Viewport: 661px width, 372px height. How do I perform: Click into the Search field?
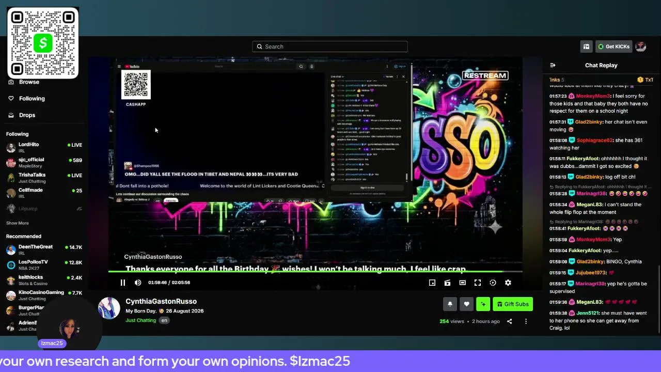pyautogui.click(x=330, y=47)
